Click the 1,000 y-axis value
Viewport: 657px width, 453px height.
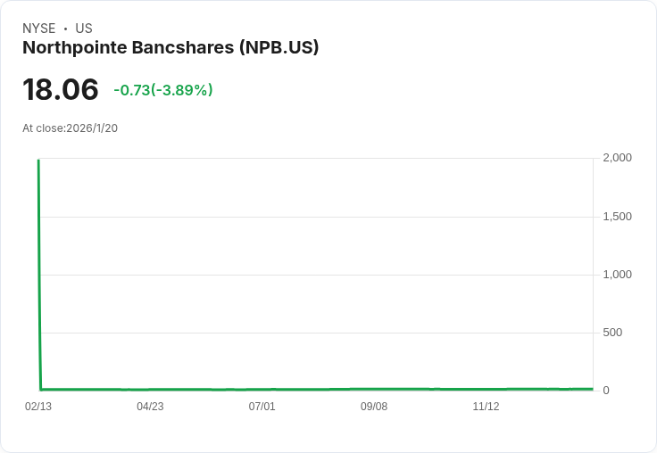tap(617, 275)
